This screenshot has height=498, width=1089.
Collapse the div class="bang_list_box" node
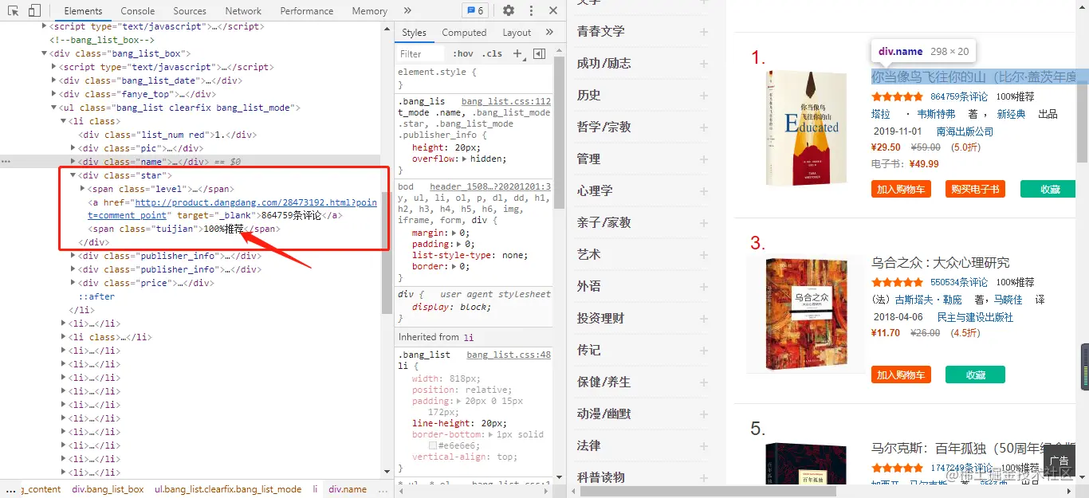(45, 53)
